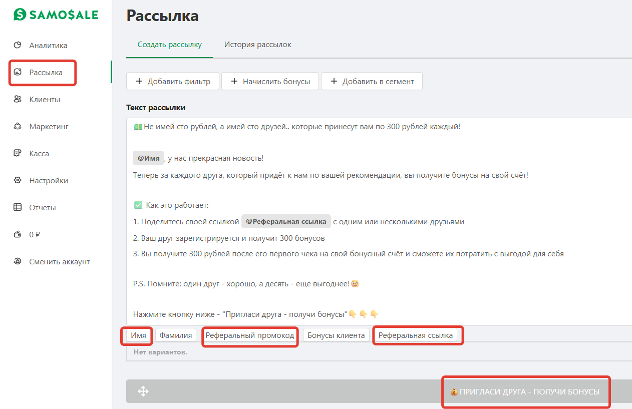Insert the Бонусы клиента variable
The width and height of the screenshot is (632, 409).
coord(336,335)
